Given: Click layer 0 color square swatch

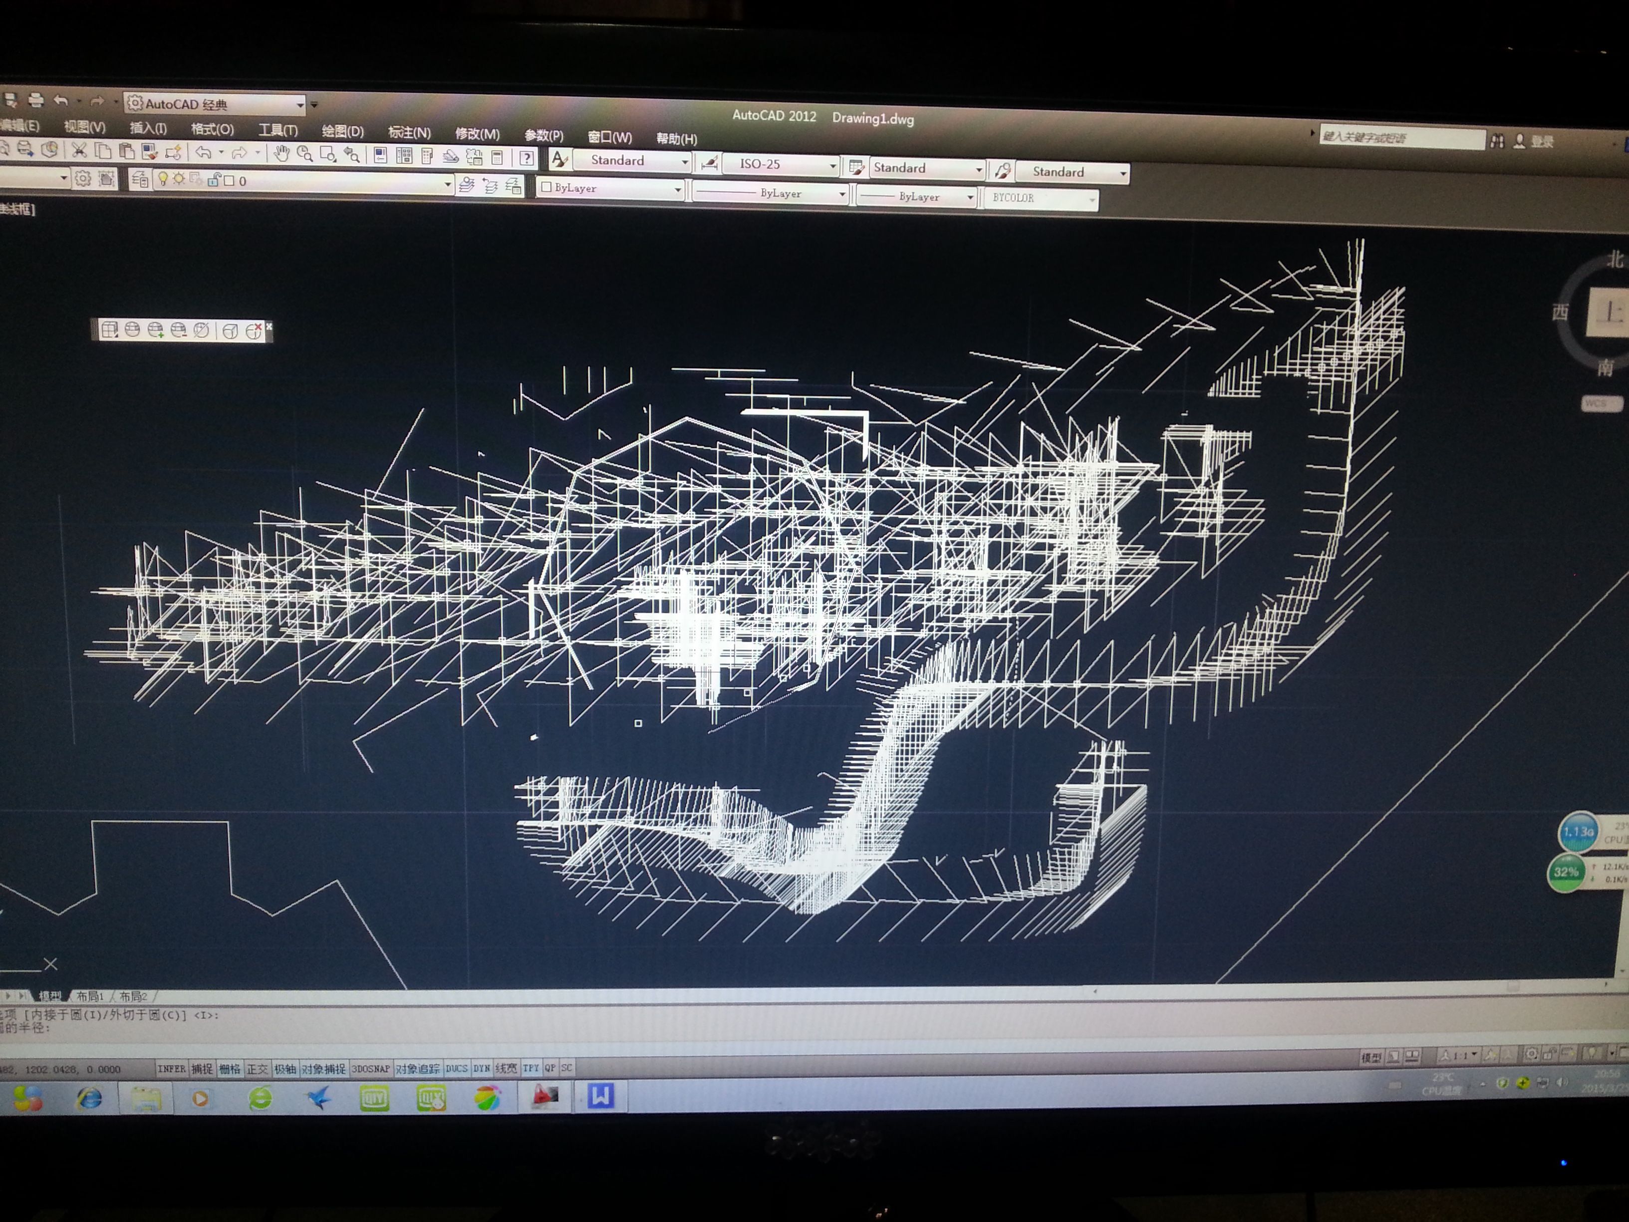Looking at the screenshot, I should [229, 181].
